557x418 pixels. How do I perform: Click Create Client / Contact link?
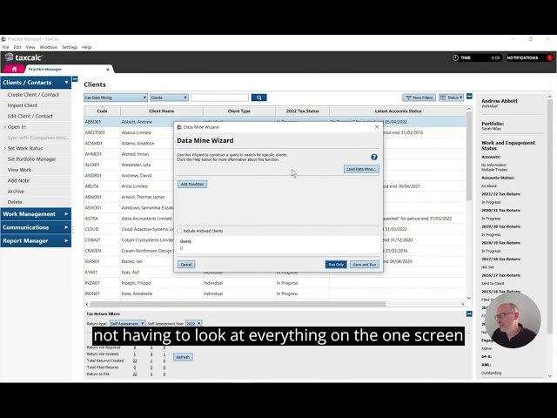[33, 95]
